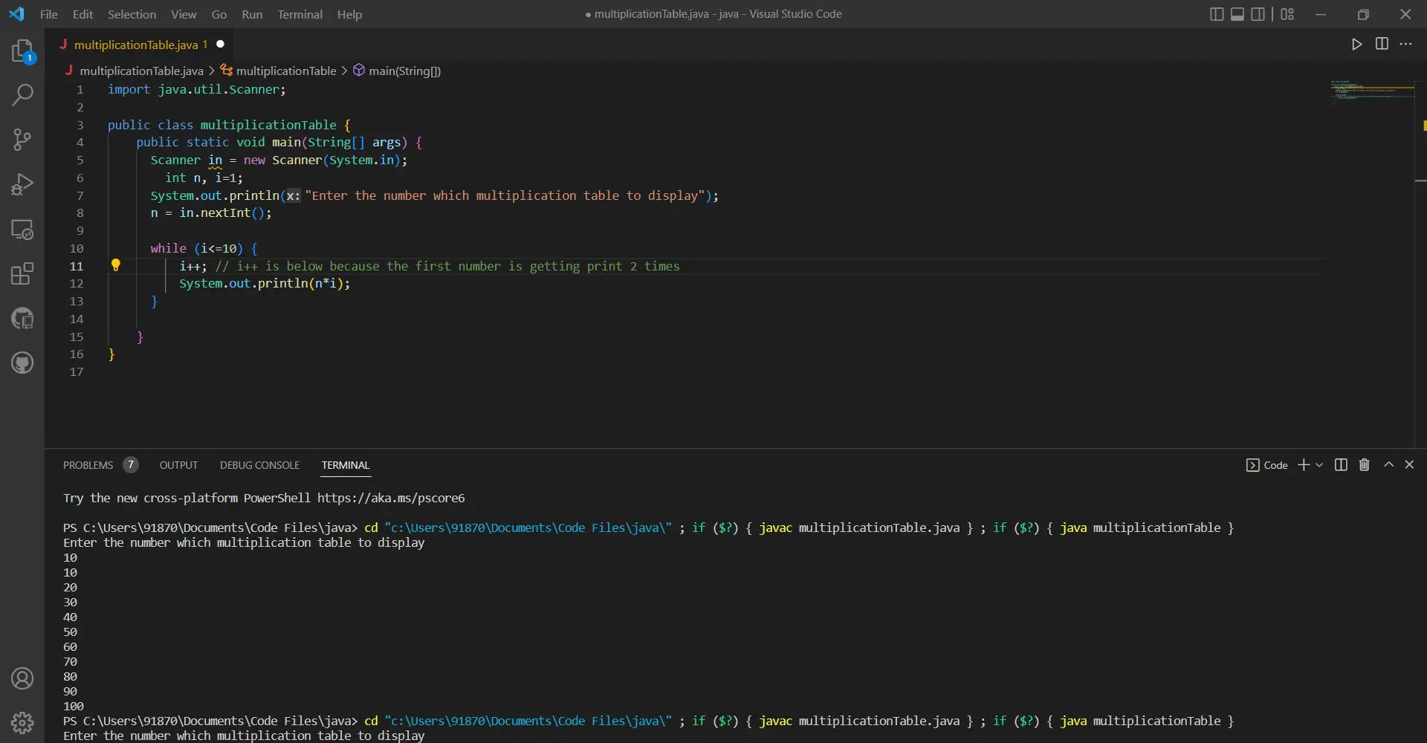The image size is (1427, 743).
Task: Open the Search view icon
Action: pos(22,95)
